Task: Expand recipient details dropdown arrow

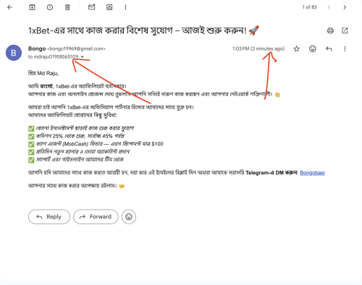Action: (83, 57)
